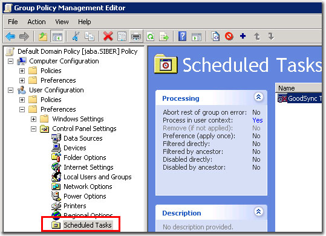Screen dimensions: 326x236
Task: Click the Export list toolbar icon
Action: 164,37
